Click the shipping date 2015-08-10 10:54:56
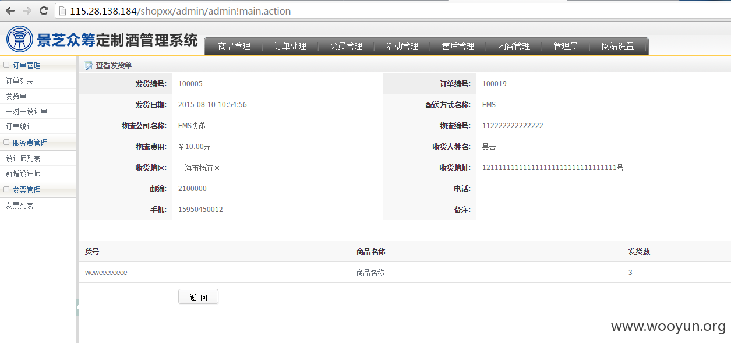Image resolution: width=731 pixels, height=343 pixels. 213,105
